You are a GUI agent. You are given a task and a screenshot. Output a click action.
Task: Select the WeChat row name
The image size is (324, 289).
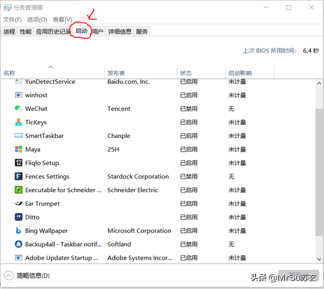[36, 109]
